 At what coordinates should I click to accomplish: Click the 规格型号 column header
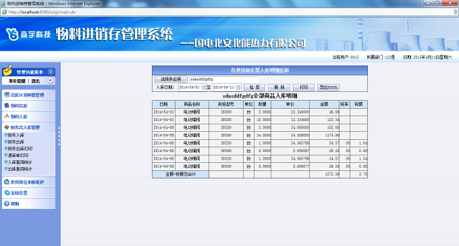pyautogui.click(x=226, y=104)
